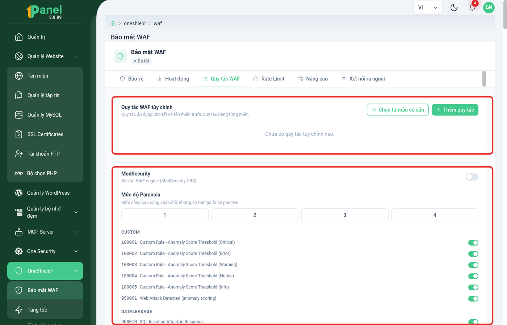This screenshot has height=325, width=507.
Task: Click the Tăng tốc lightning icon
Action: click(x=19, y=310)
